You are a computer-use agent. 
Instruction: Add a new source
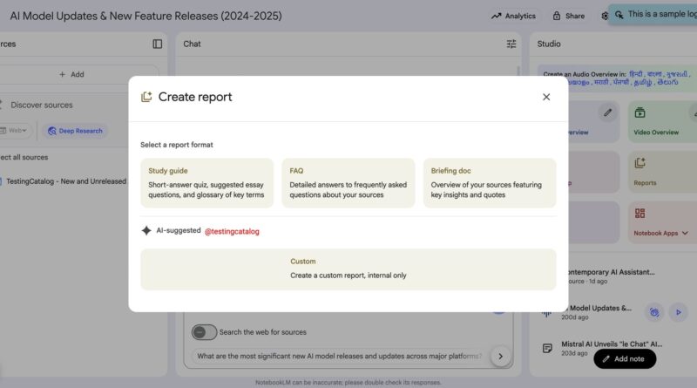click(x=71, y=74)
